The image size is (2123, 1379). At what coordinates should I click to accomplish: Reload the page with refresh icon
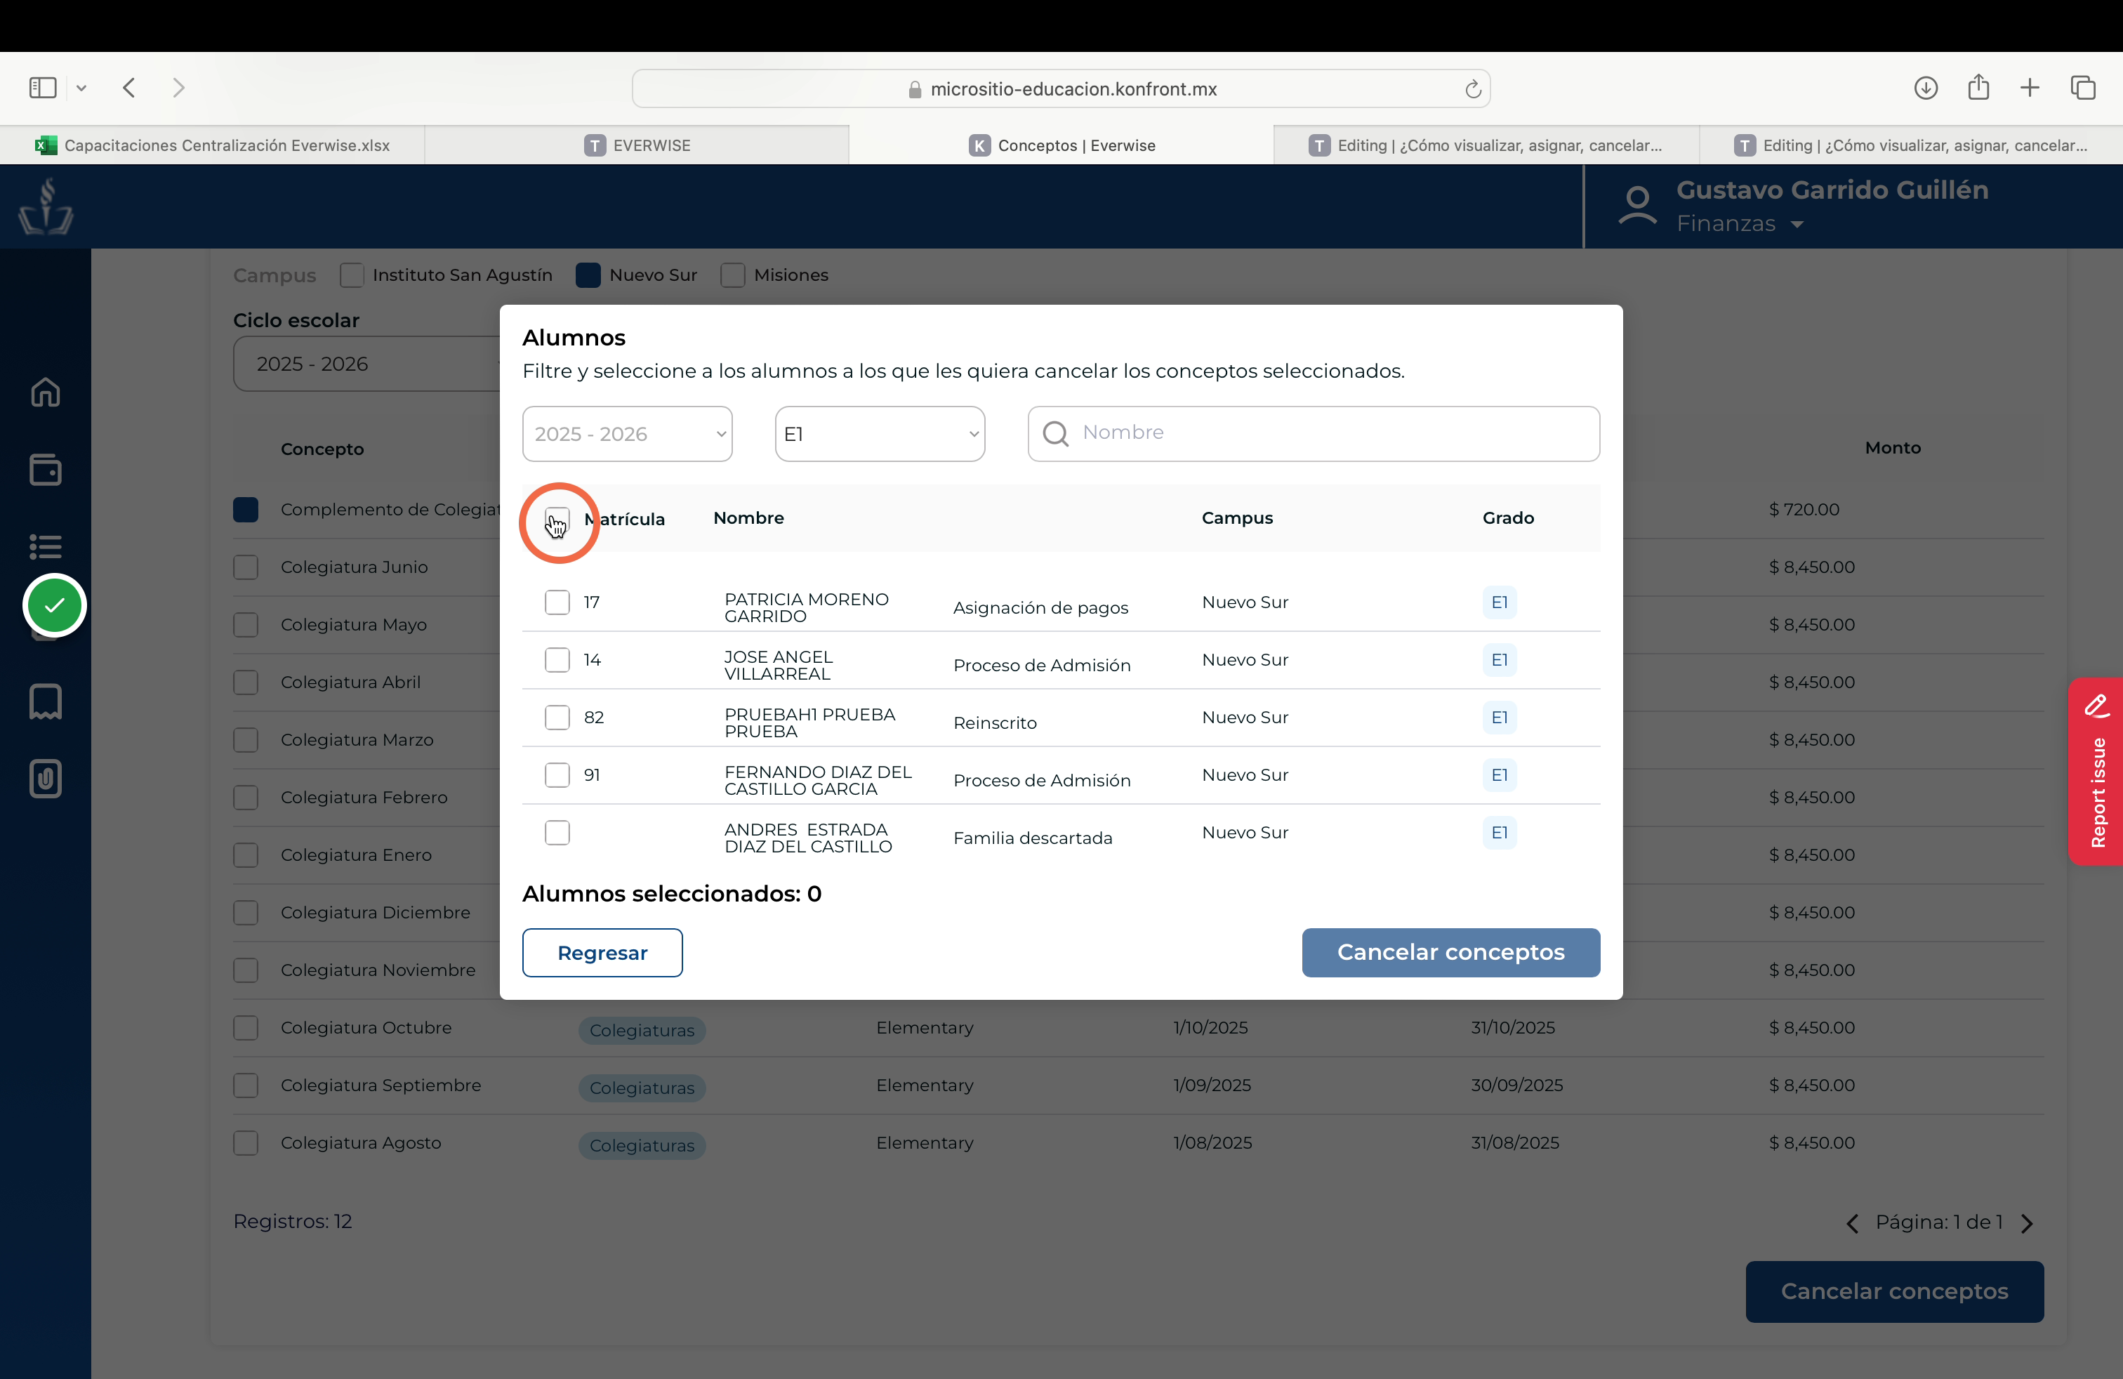(x=1473, y=89)
